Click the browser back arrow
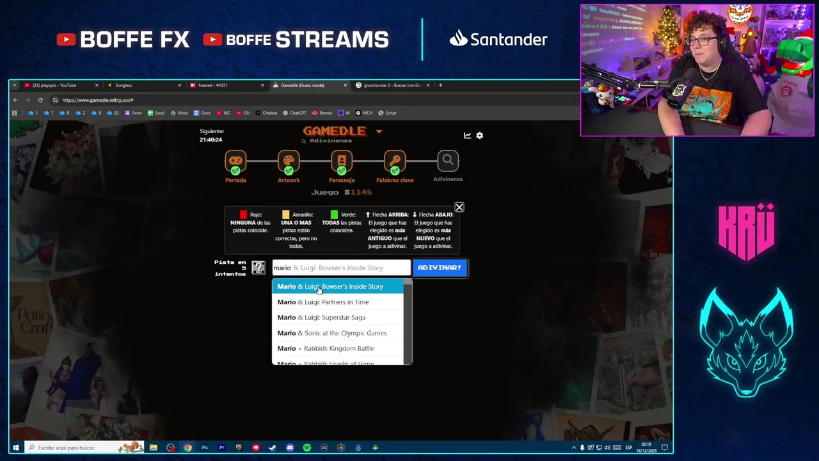Screen dimensions: 819x461 (x=15, y=100)
